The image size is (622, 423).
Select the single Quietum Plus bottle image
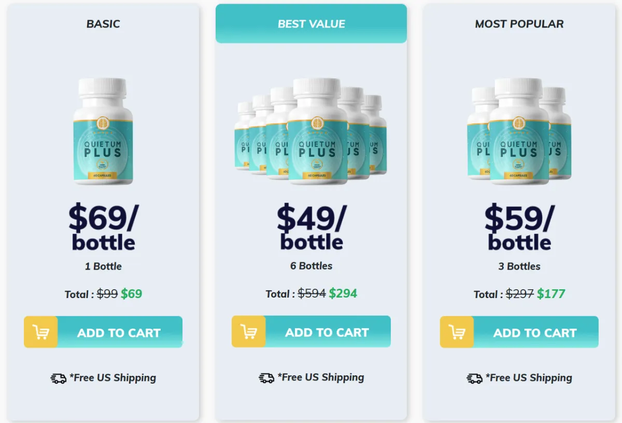103,131
